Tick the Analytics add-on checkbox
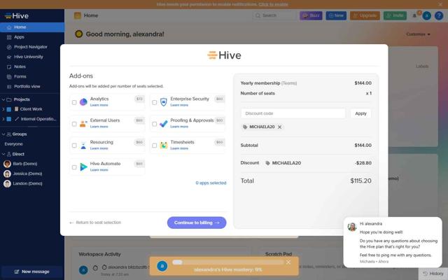This screenshot has height=280, width=448. (74, 102)
